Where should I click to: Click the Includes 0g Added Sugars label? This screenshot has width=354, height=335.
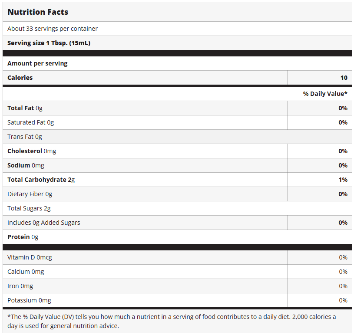(x=43, y=223)
